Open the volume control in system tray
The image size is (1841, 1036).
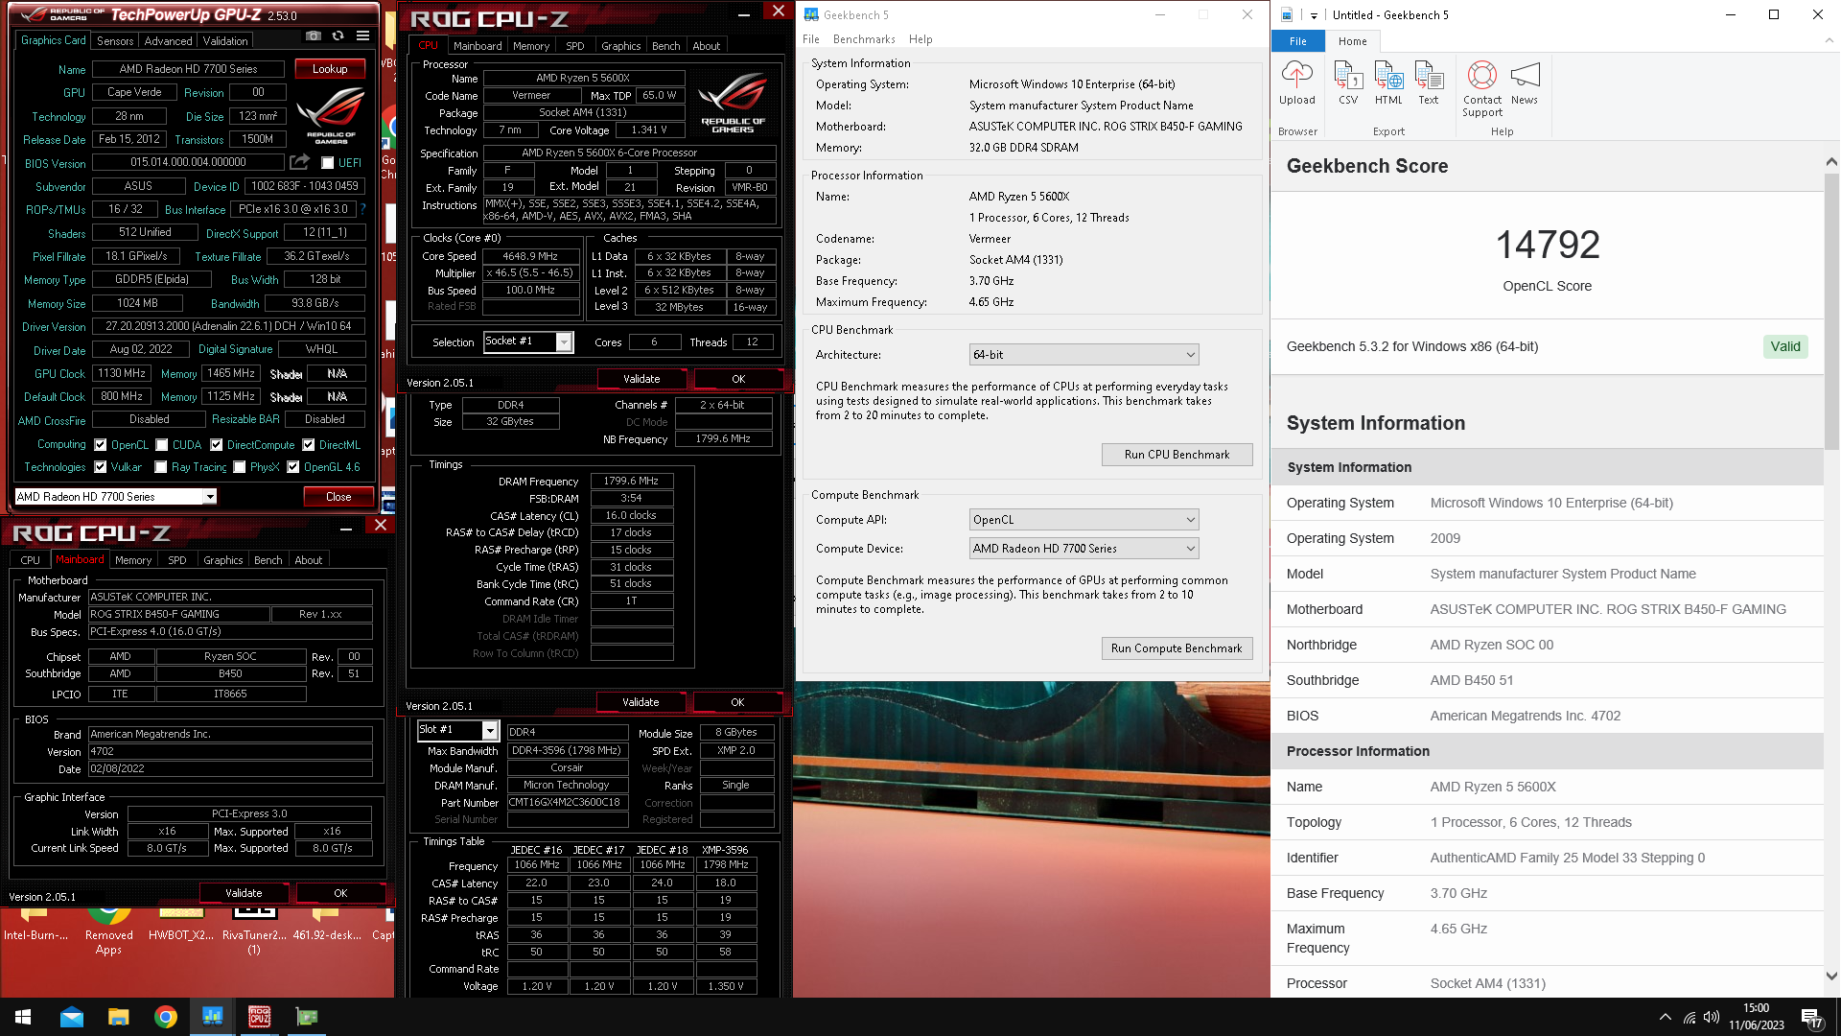(1712, 1017)
